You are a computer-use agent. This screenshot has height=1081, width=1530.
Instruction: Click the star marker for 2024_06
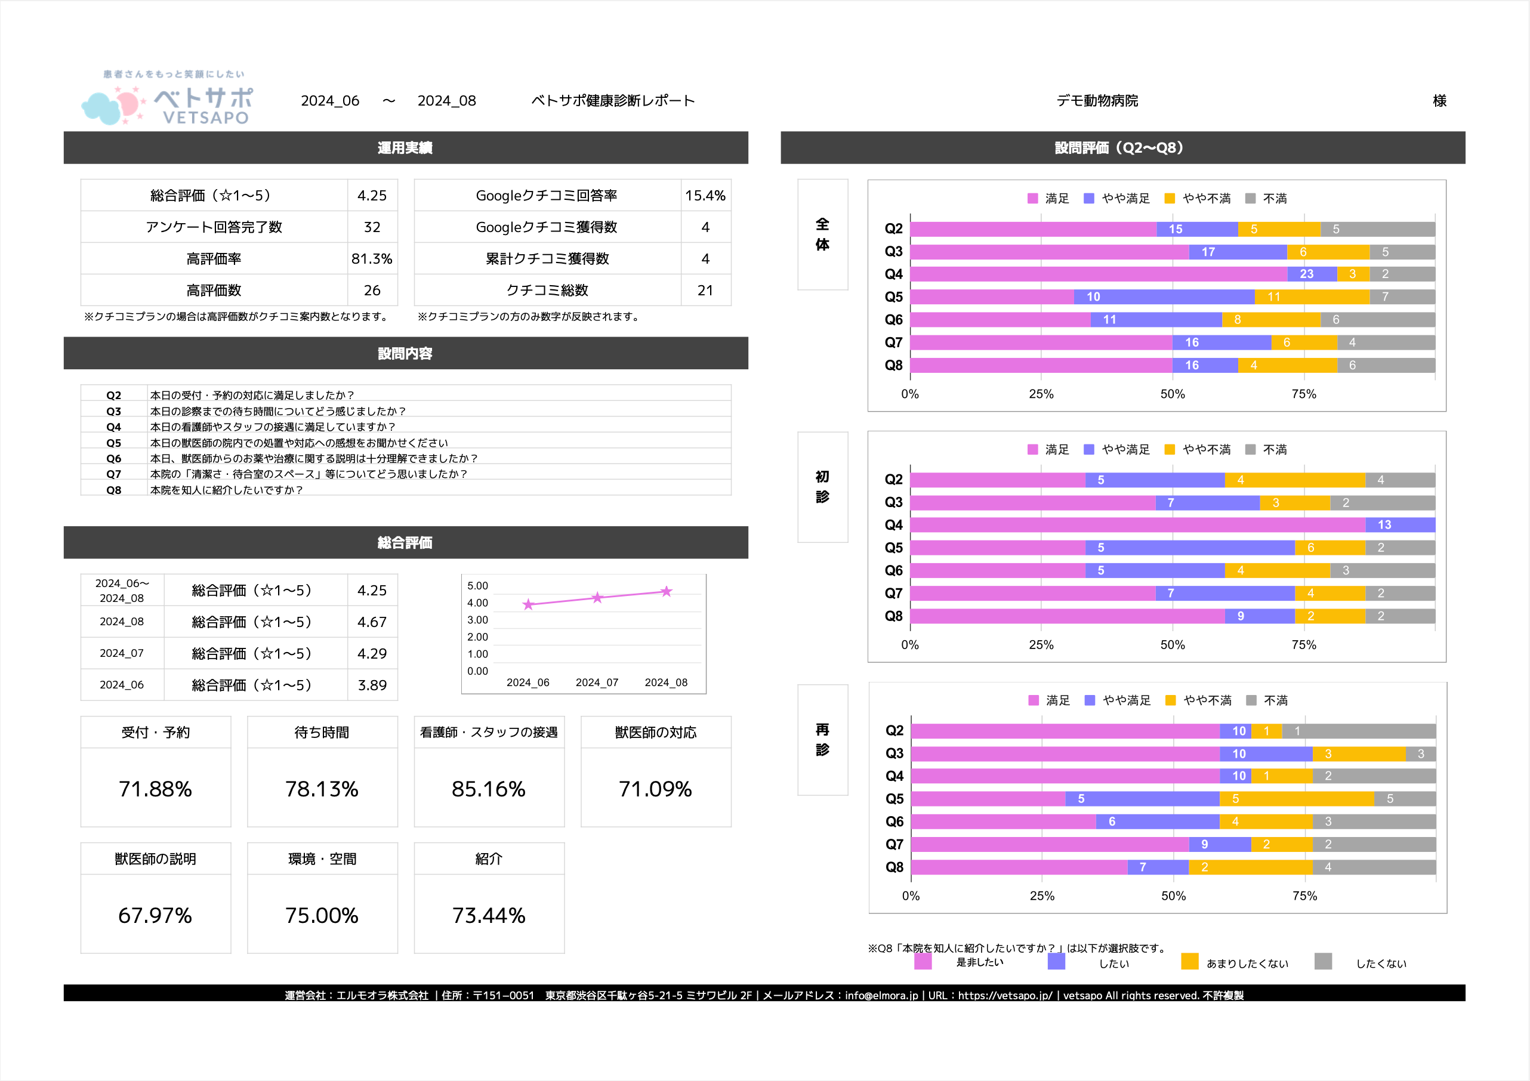(529, 604)
